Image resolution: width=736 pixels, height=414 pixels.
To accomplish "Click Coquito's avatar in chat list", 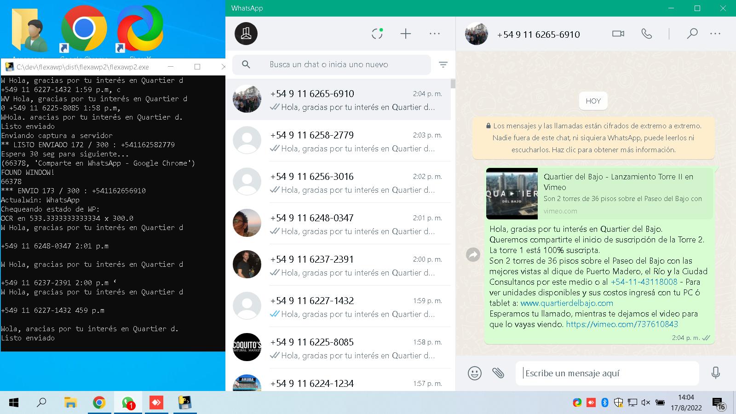I will [x=247, y=347].
